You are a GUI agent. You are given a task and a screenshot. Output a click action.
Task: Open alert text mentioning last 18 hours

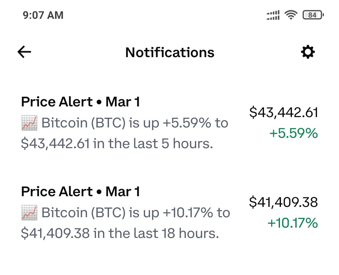point(126,223)
